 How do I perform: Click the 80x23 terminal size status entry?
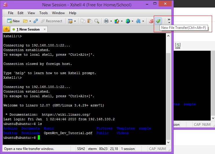click(103, 149)
